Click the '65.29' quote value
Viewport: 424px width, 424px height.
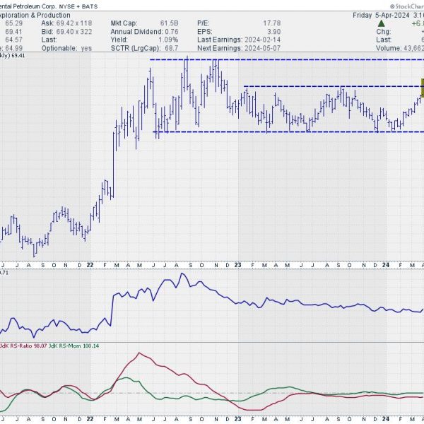(14, 23)
